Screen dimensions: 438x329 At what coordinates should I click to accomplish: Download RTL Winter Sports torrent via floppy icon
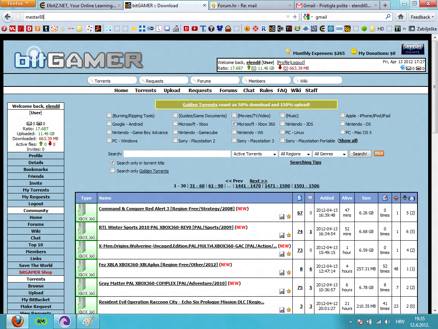[282, 235]
